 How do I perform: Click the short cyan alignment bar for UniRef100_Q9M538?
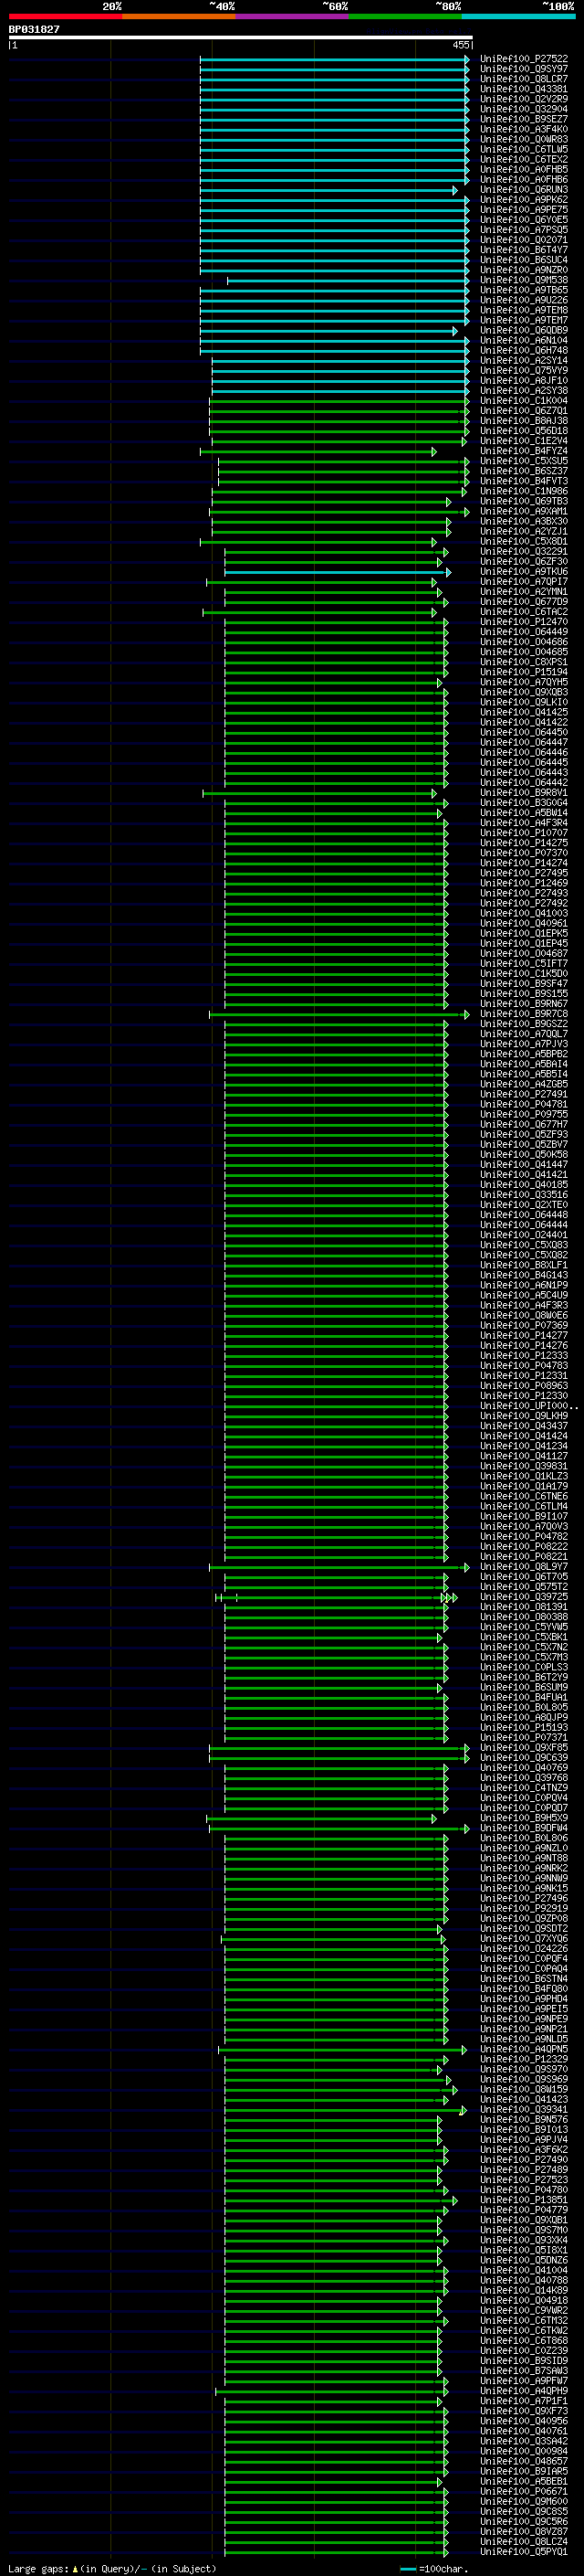click(x=349, y=280)
